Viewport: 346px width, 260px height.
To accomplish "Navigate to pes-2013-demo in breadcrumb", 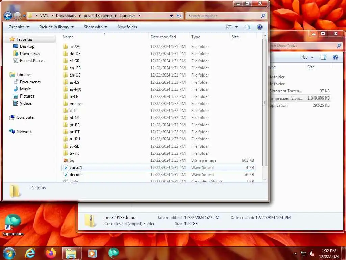I will pos(98,16).
